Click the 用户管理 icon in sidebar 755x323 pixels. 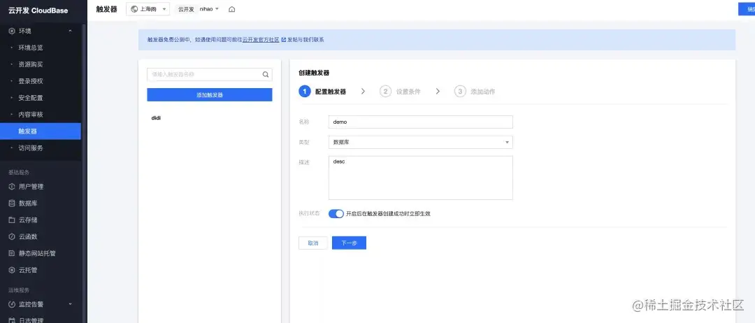click(x=12, y=187)
